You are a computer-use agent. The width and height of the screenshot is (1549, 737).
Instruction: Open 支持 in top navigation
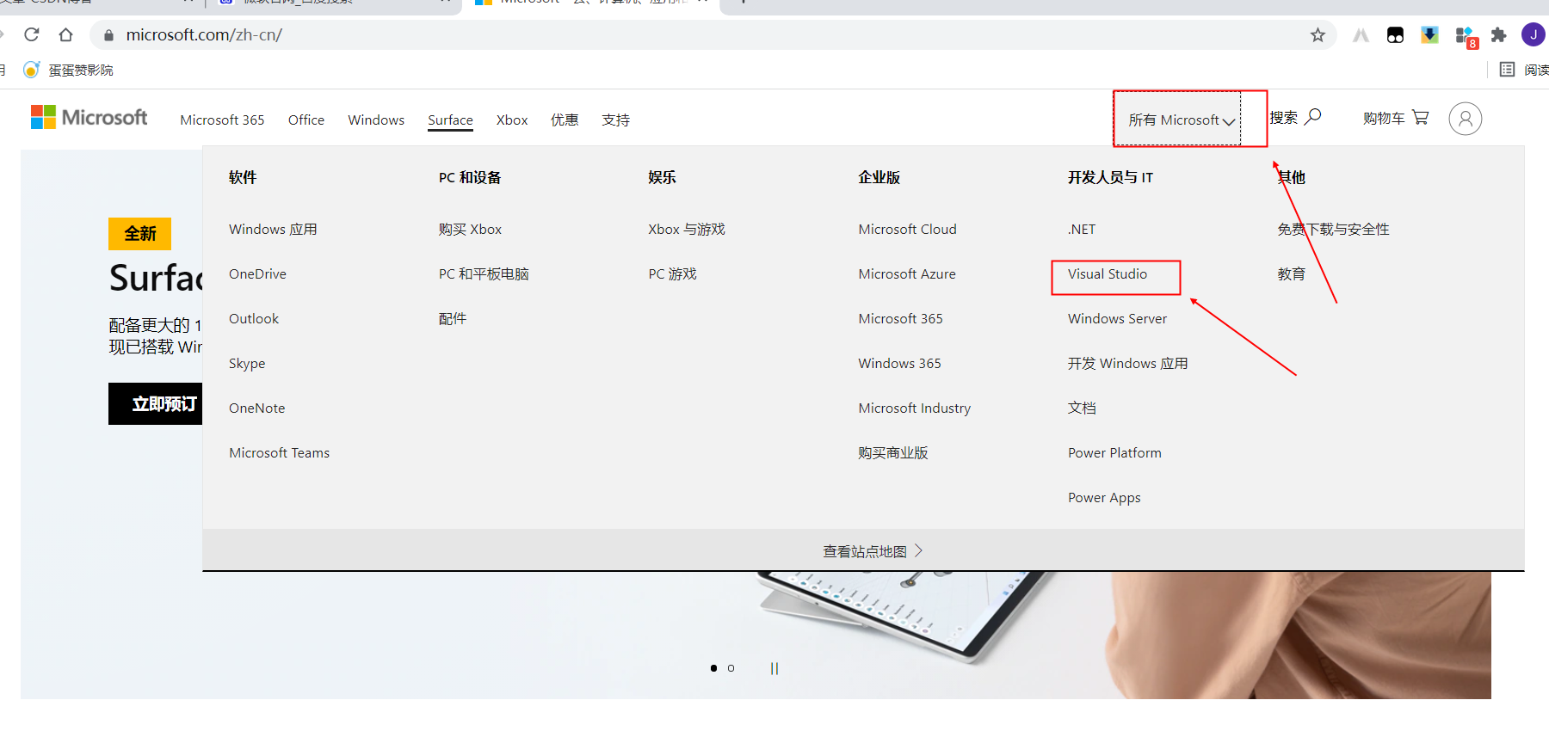click(x=615, y=120)
